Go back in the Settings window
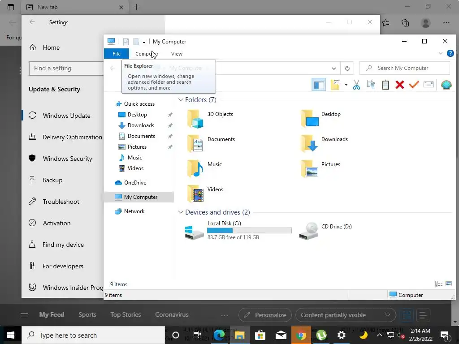This screenshot has width=459, height=344. pos(32,22)
